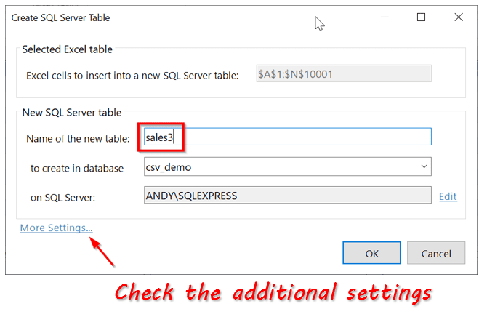Click the new table name input field
Viewport: 487px width, 309px height.
point(305,137)
